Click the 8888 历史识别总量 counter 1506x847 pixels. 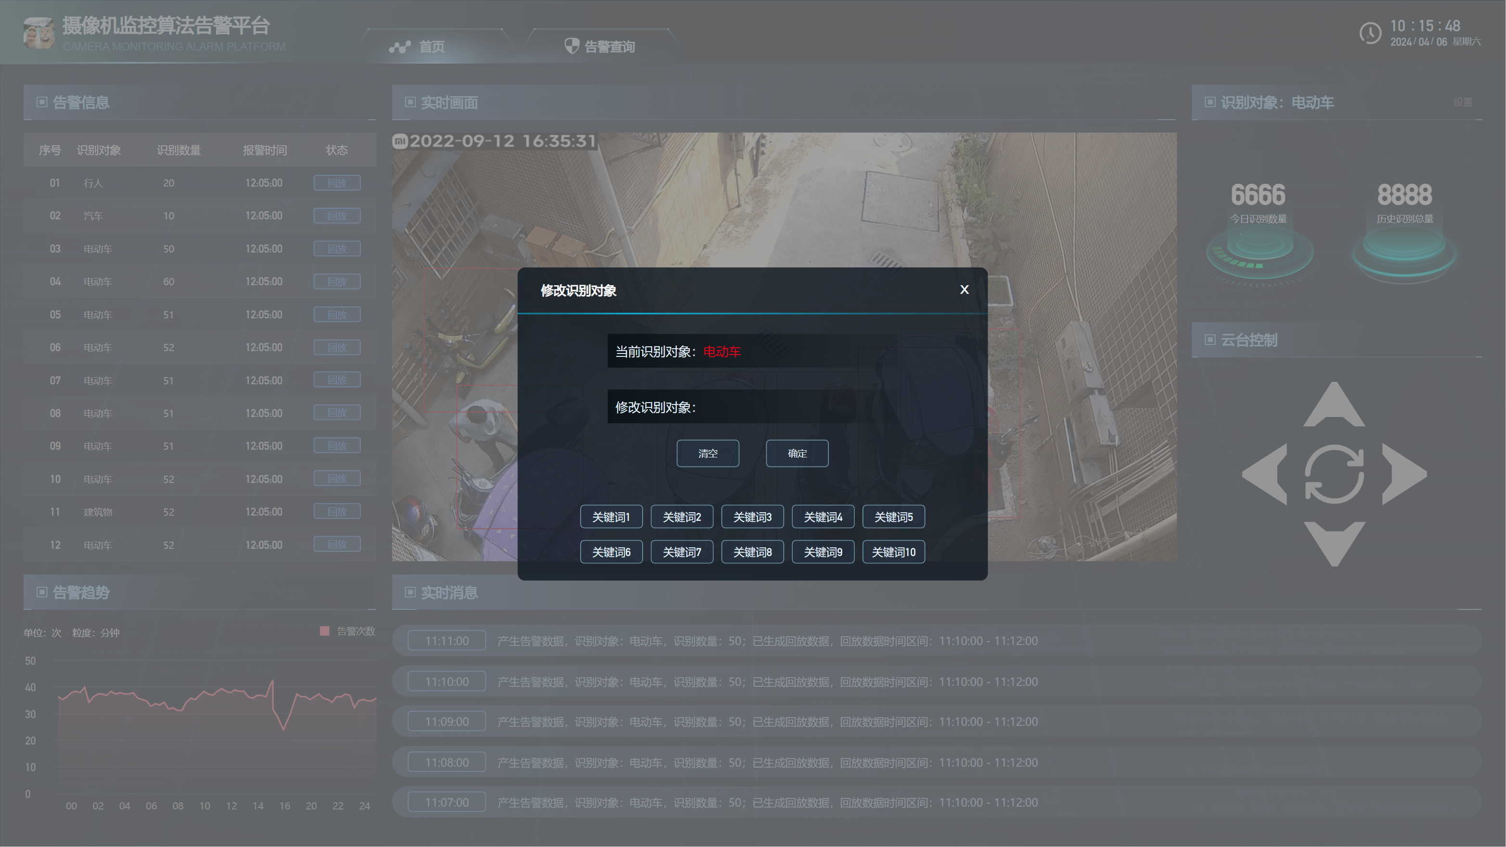click(1404, 195)
